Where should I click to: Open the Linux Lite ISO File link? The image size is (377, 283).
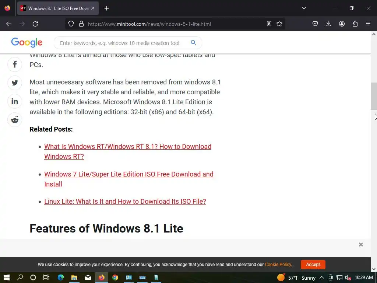(125, 202)
